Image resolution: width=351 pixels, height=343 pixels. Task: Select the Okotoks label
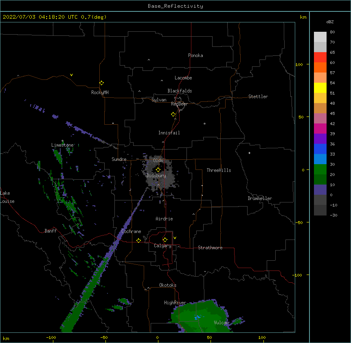coord(168,285)
